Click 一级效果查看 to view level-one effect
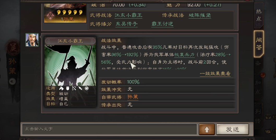Image resolution: width=276 pixels, height=140 pixels. 215,74
